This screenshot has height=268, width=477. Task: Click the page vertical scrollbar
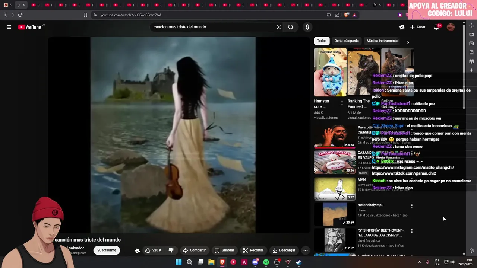tap(464, 67)
